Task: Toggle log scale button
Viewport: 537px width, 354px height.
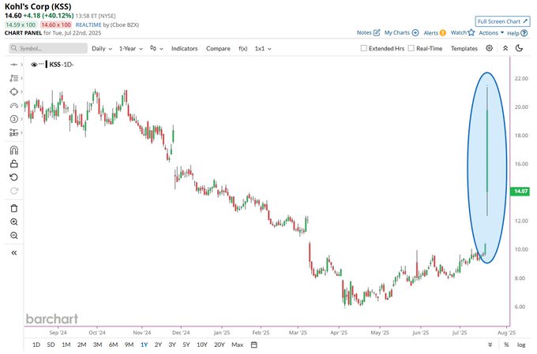Action: click(521, 345)
